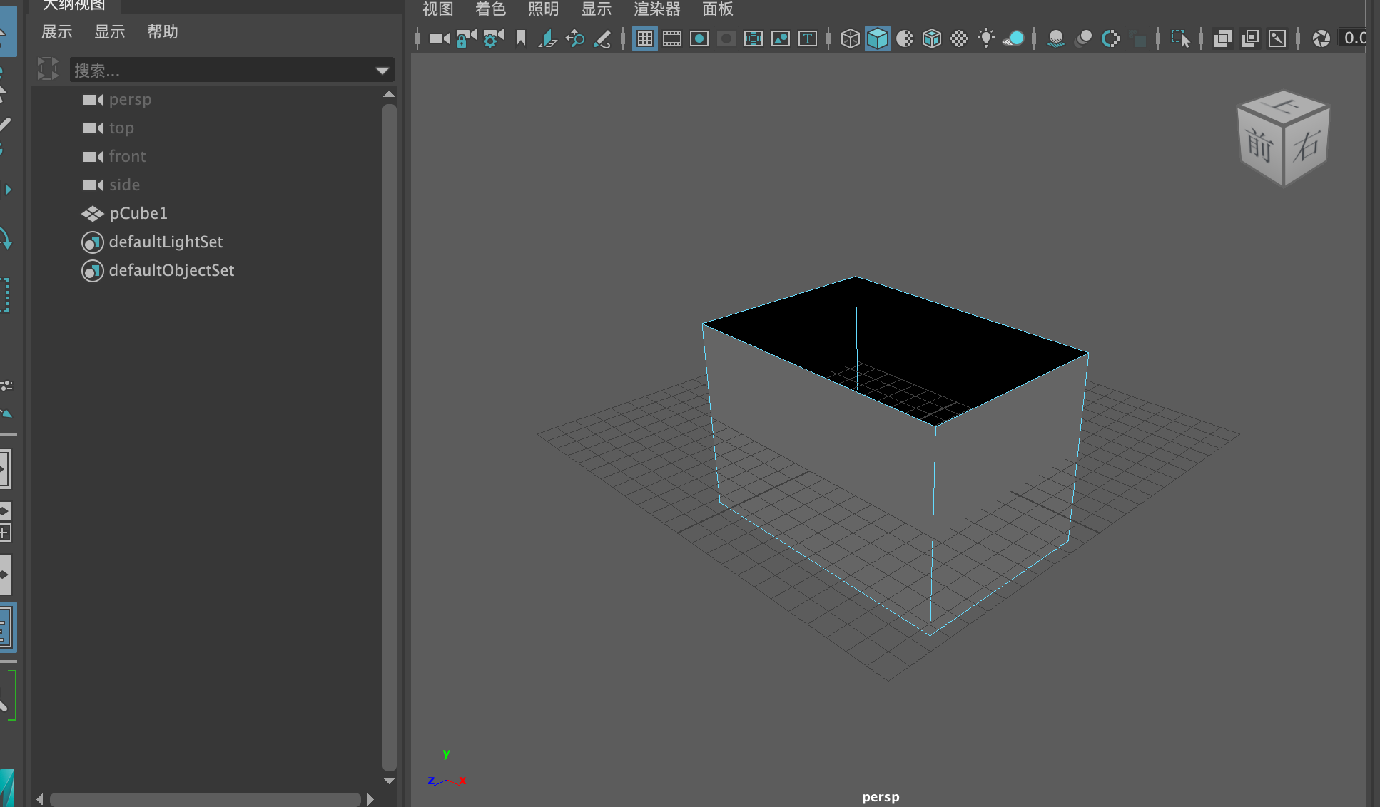The height and width of the screenshot is (807, 1380).
Task: Select defaultLightSet in the outliner
Action: tap(166, 242)
